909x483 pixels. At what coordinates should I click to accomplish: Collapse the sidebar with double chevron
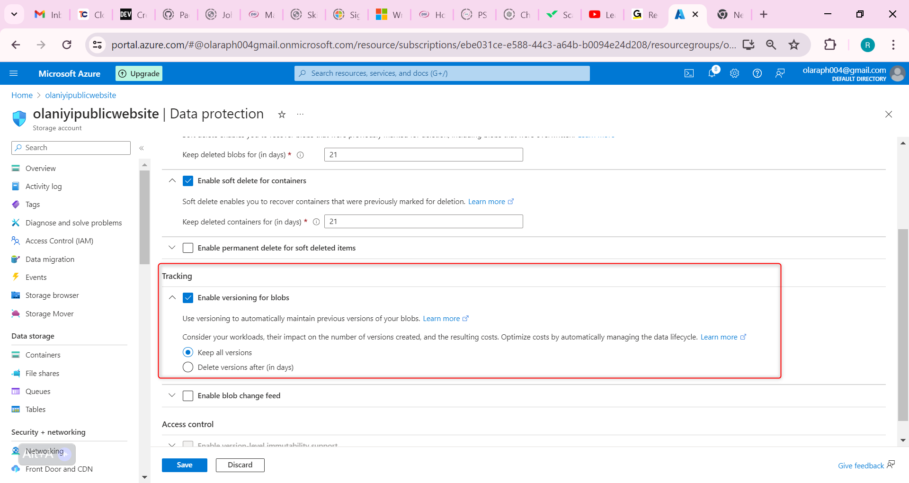coord(142,148)
